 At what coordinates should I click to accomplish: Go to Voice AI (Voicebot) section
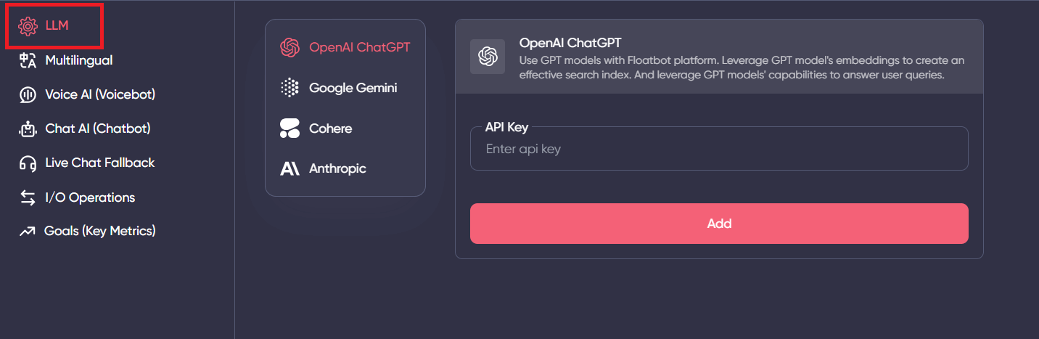pos(100,95)
